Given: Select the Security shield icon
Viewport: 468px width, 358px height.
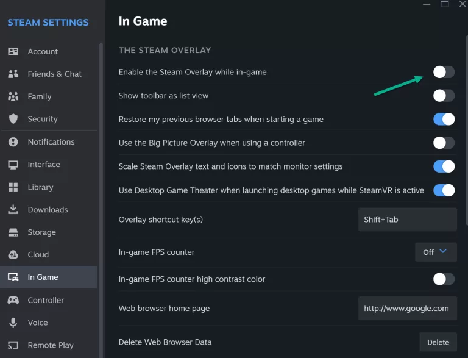Looking at the screenshot, I should click(13, 119).
